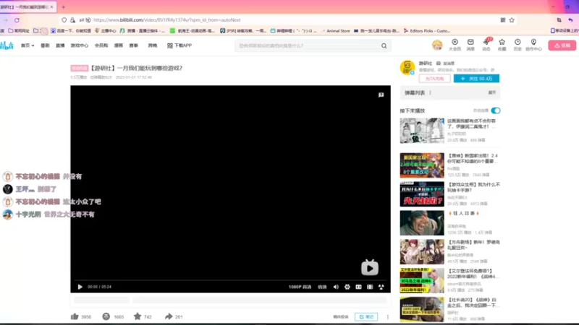Viewport: 579px width, 325px height.
Task: Reload page with browser refresh
Action: 17,20
